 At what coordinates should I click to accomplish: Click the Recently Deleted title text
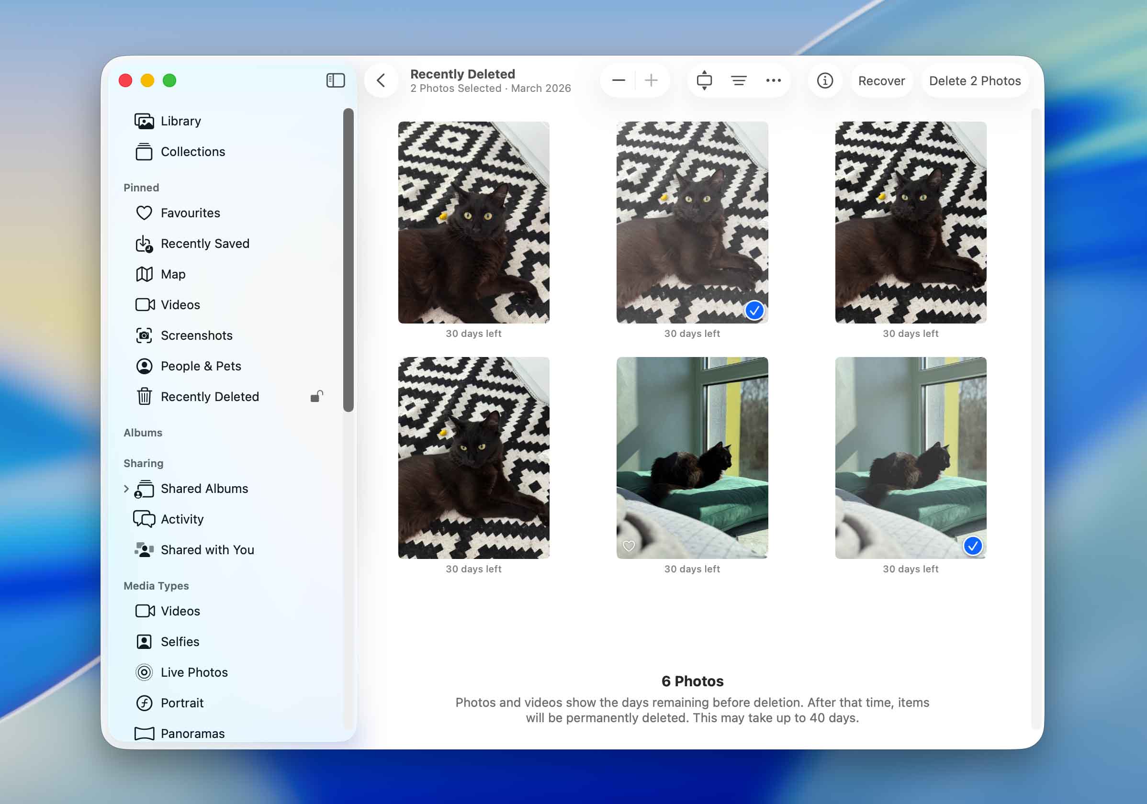pos(462,74)
